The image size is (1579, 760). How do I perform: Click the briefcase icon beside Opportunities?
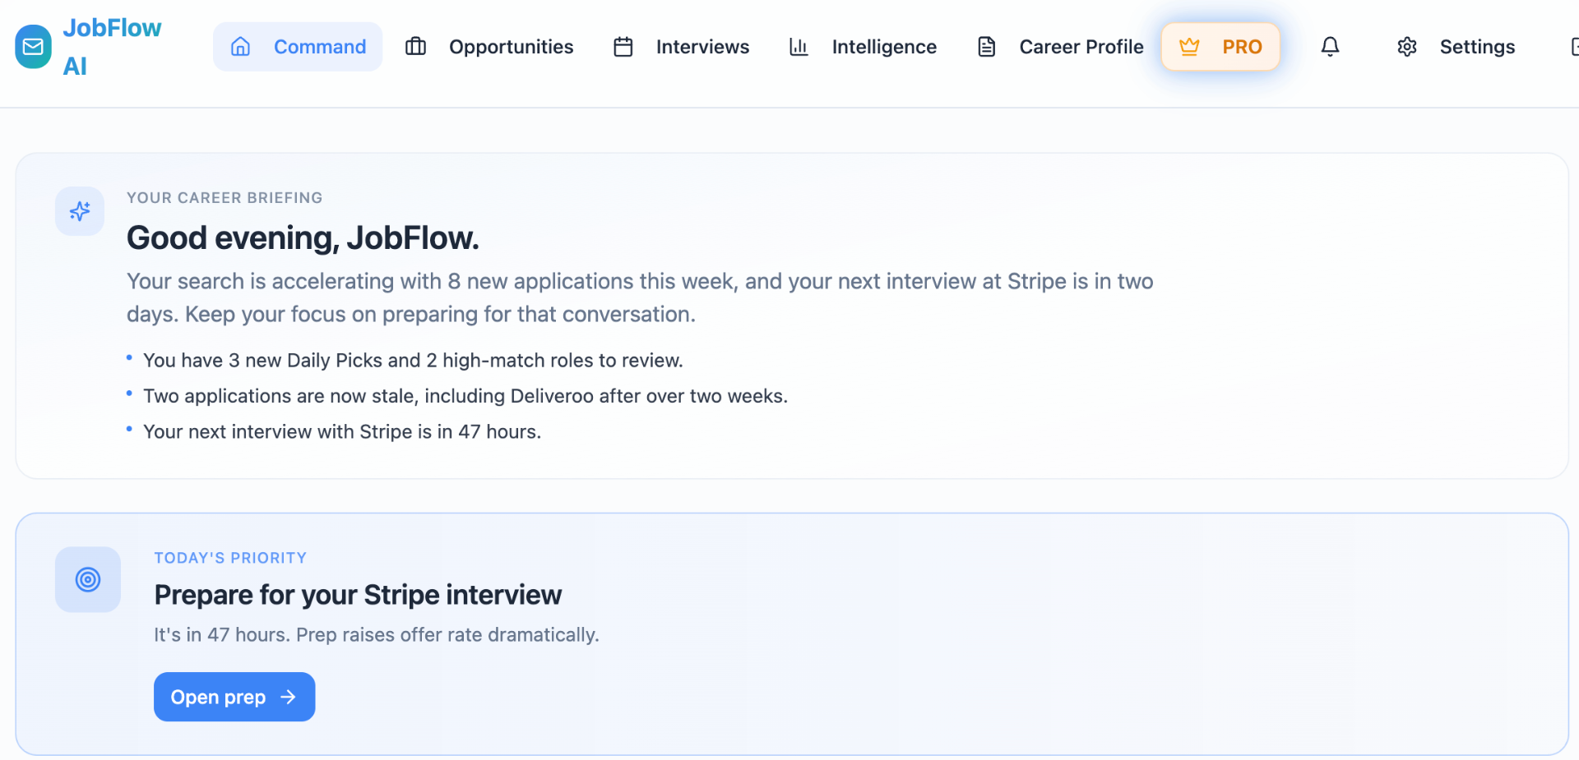[x=416, y=47]
